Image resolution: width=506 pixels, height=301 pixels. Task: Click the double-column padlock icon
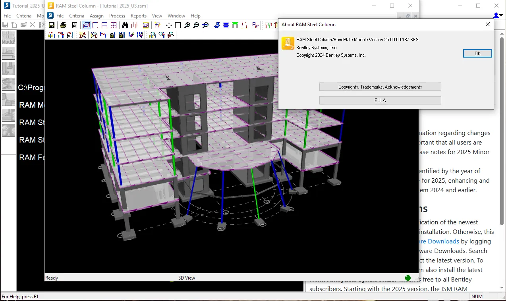coord(121,35)
